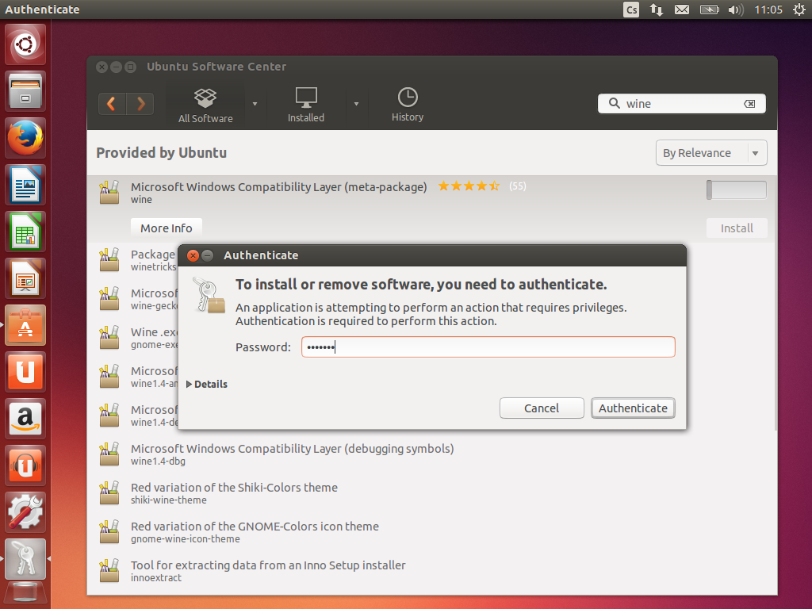Open the By Relevance sort dropdown
The image size is (812, 609).
[x=710, y=153]
